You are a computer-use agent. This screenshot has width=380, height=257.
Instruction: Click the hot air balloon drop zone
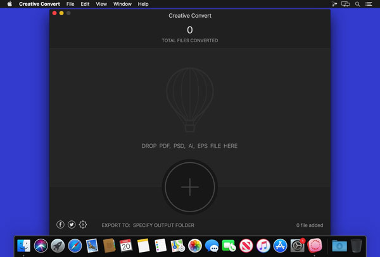190,100
